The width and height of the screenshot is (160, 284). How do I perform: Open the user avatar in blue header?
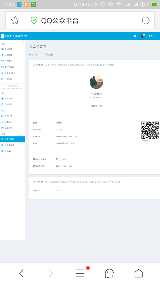pos(143,36)
